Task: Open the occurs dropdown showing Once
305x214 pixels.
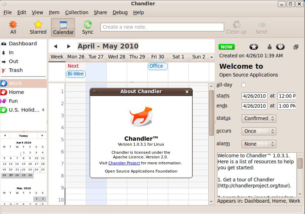Action: (x=259, y=131)
